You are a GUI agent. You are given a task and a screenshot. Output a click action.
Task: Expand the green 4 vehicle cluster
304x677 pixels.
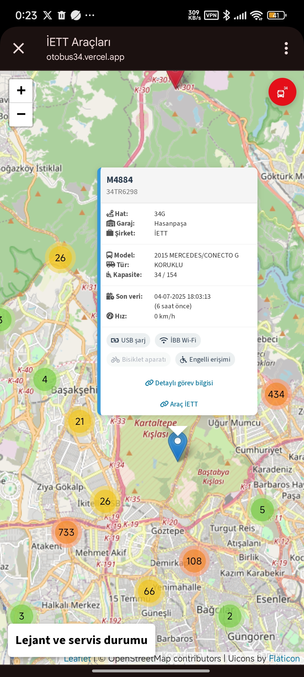(x=45, y=379)
